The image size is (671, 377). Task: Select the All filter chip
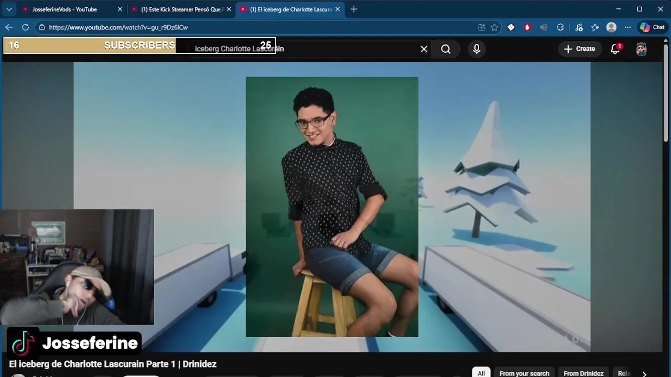click(x=481, y=373)
